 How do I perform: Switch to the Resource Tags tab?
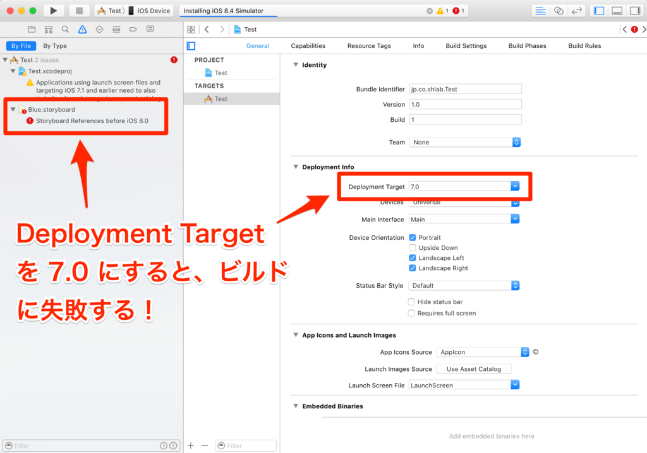(x=369, y=46)
